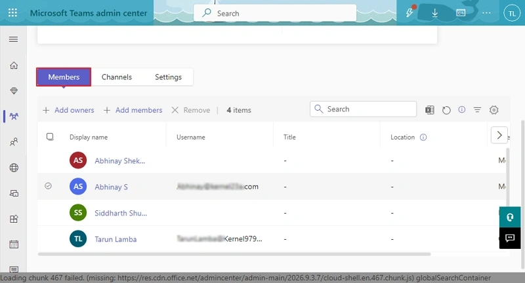Screen dimensions: 525x283
Task: Open the Teams apps icon in sidebar
Action: point(14,219)
